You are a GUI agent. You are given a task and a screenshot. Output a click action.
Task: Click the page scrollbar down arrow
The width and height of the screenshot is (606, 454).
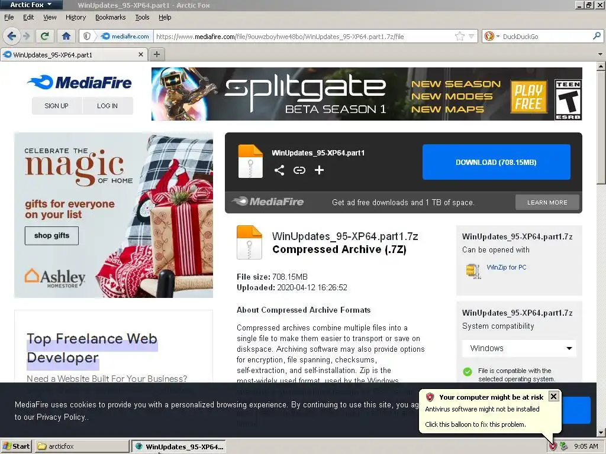(x=601, y=432)
